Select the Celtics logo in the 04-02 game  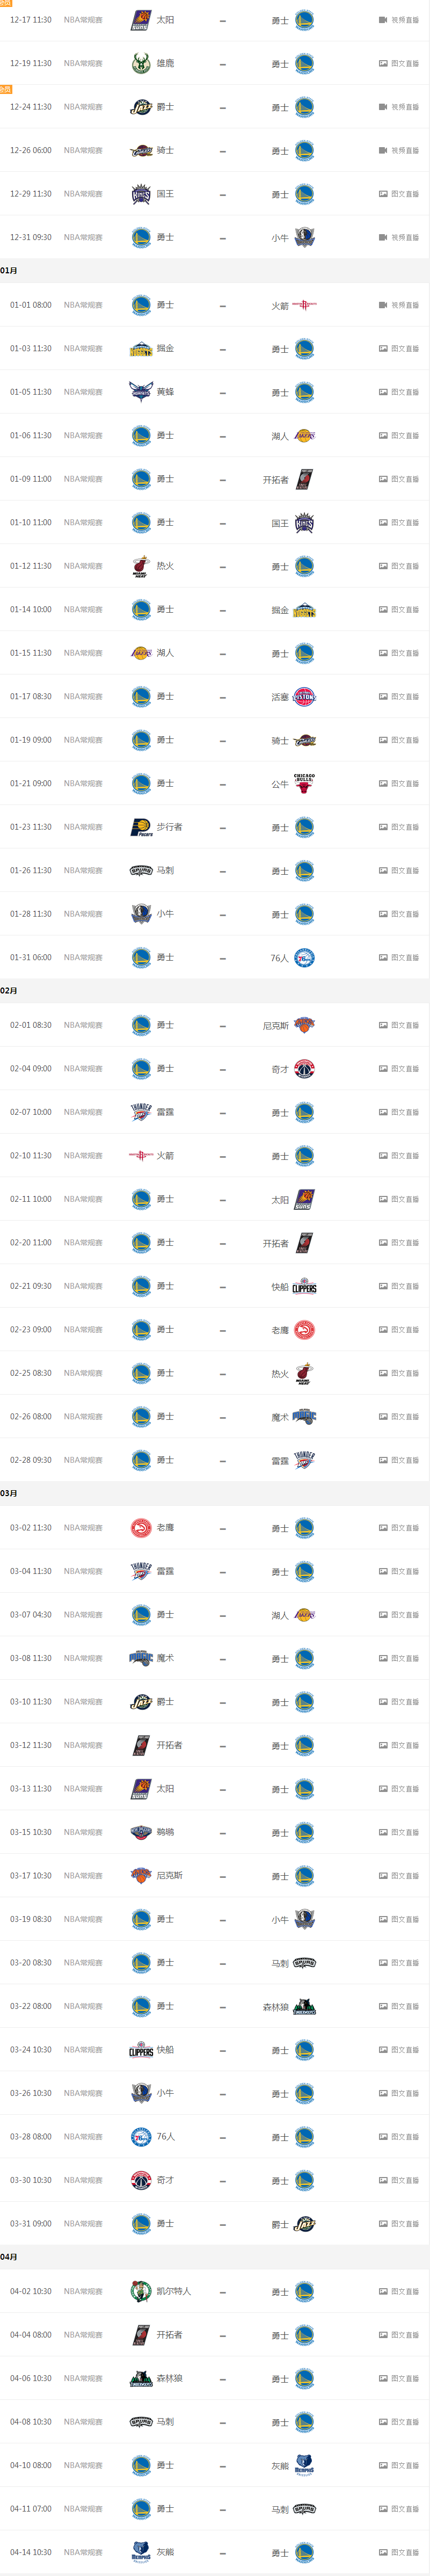[x=141, y=2291]
